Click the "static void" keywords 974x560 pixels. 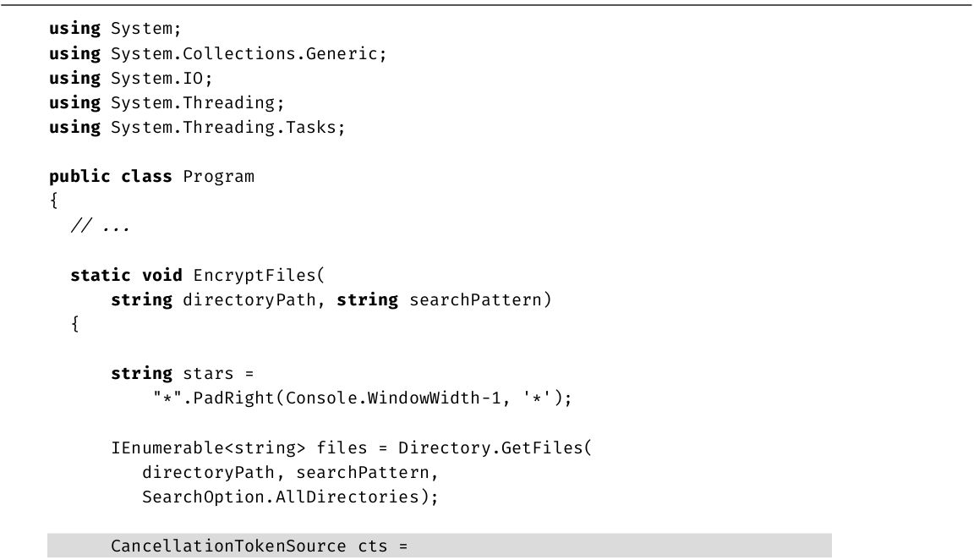[125, 276]
